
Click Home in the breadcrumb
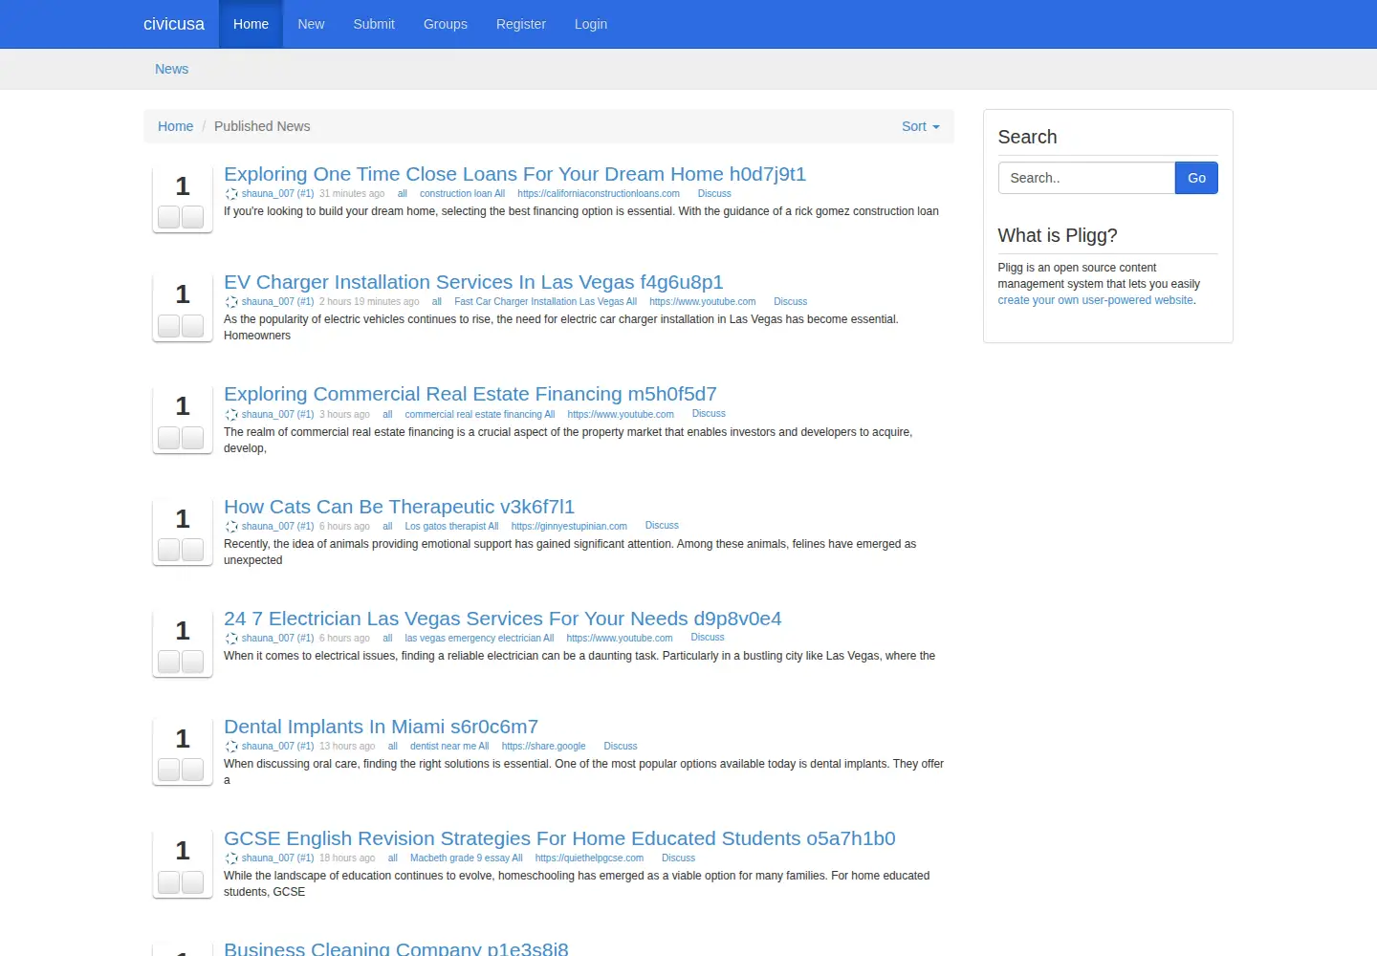175,126
